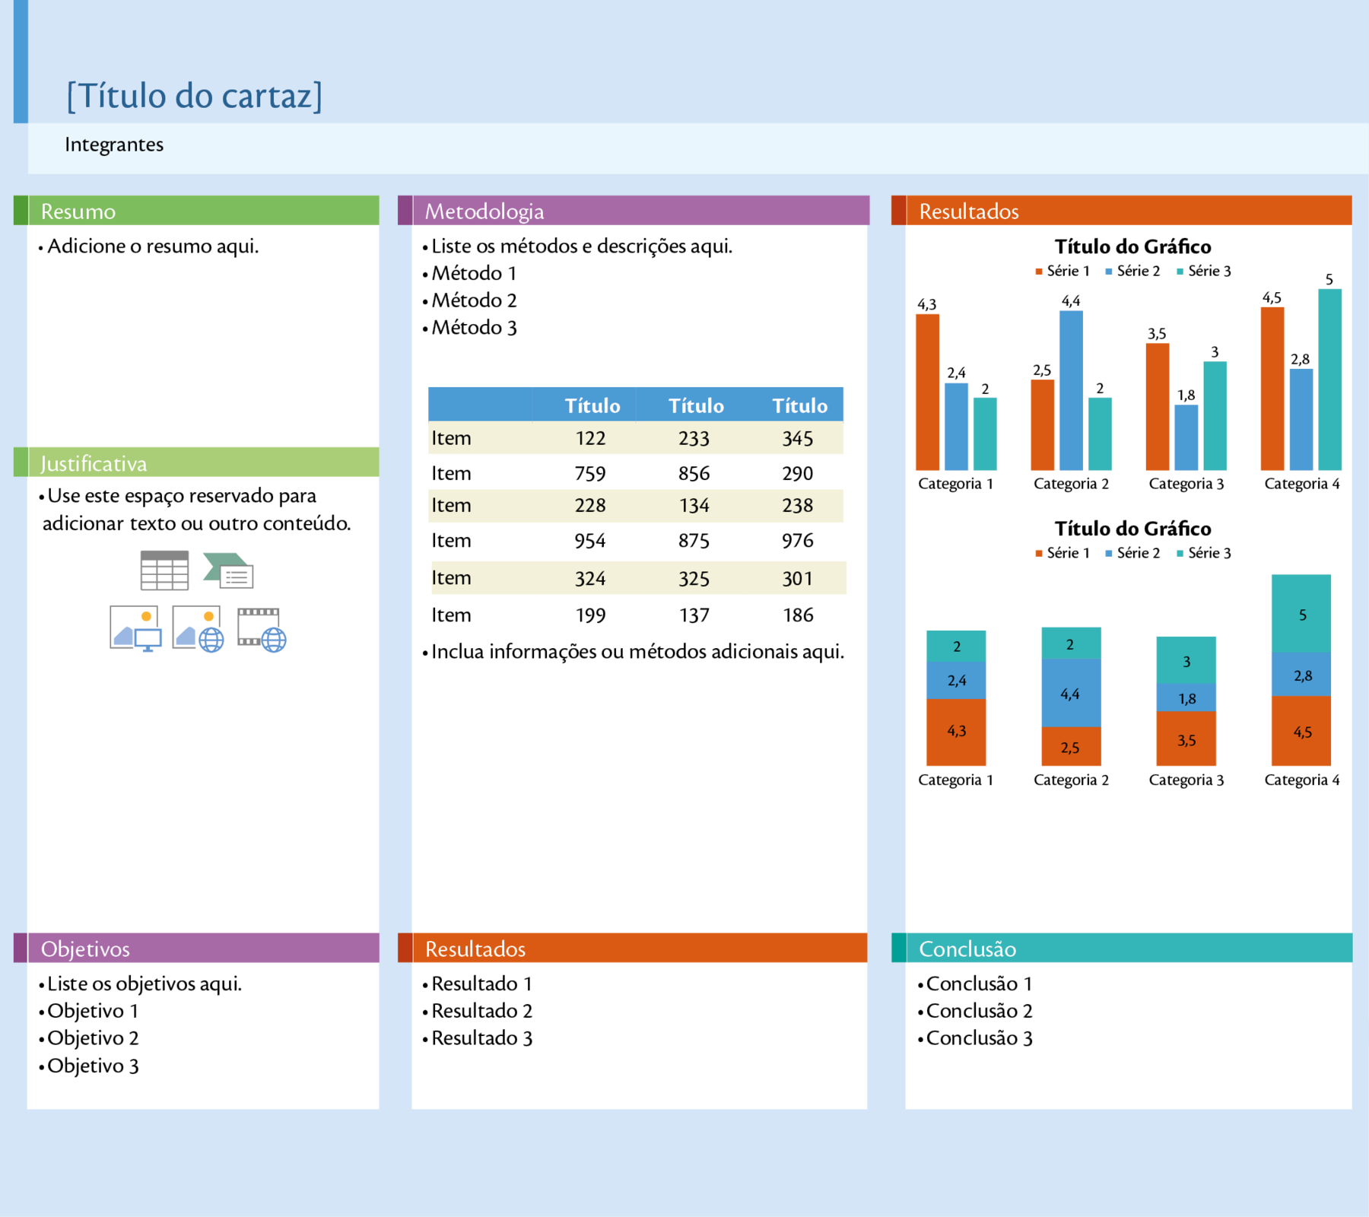Select the bottom-center "Resultados" header above Resultado 1
1369x1217 pixels.
coord(633,948)
